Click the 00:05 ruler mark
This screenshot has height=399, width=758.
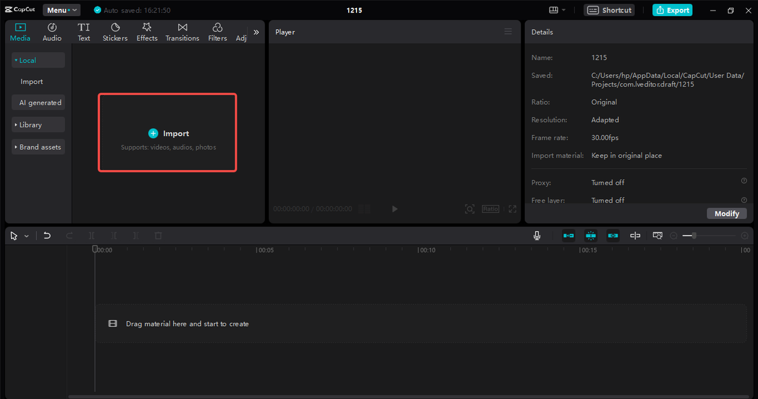click(x=265, y=250)
